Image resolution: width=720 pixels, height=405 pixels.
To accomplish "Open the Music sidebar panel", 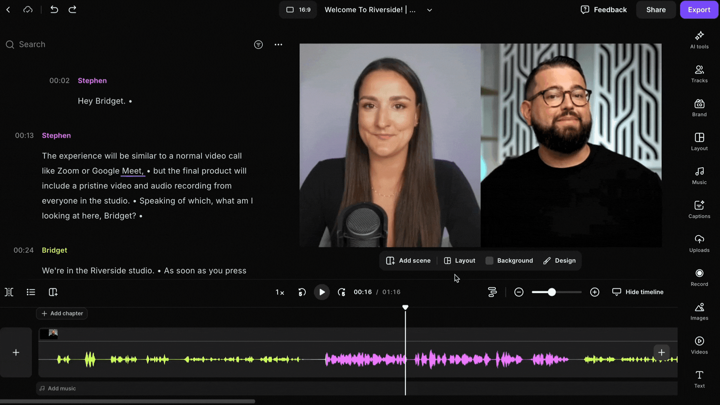I will (699, 175).
